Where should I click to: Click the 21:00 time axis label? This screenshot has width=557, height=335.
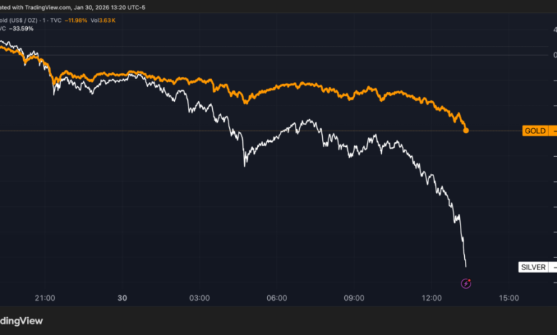(x=45, y=298)
